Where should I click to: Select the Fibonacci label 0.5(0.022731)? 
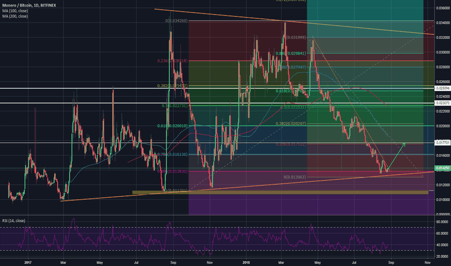pos(174,105)
